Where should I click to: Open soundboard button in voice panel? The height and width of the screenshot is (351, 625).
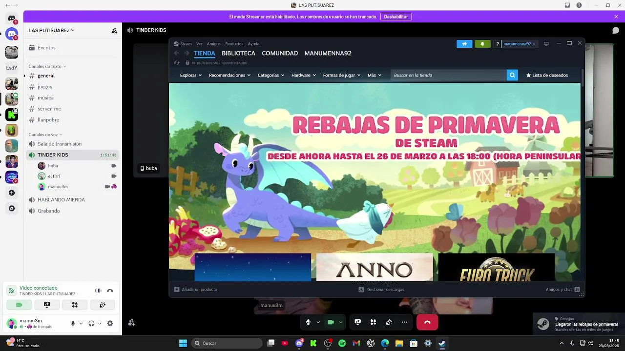click(x=103, y=305)
